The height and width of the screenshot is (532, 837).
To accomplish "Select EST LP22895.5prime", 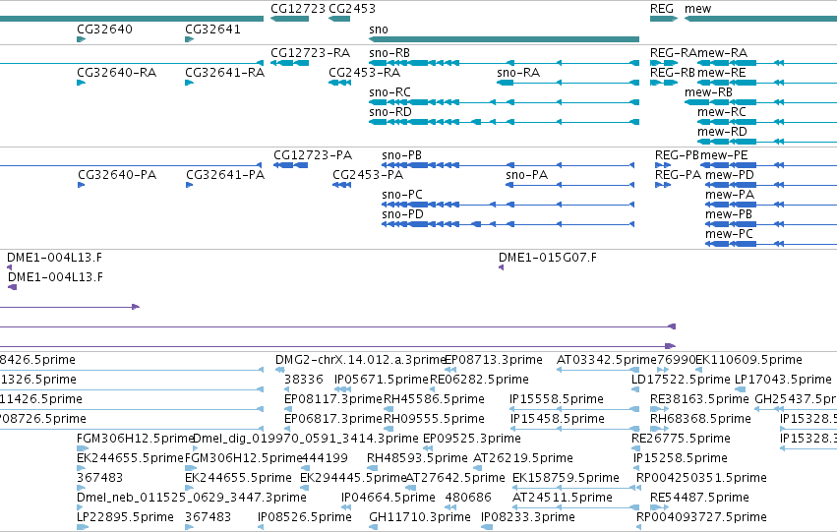I will (x=126, y=517).
